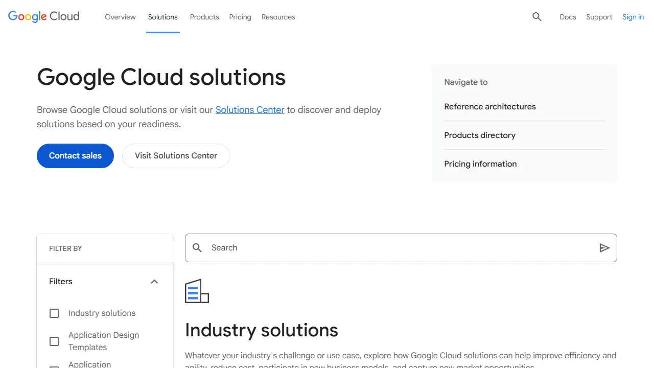Click the magnifier icon inside the solutions search box
Screen dimensions: 654x368
[197, 248]
